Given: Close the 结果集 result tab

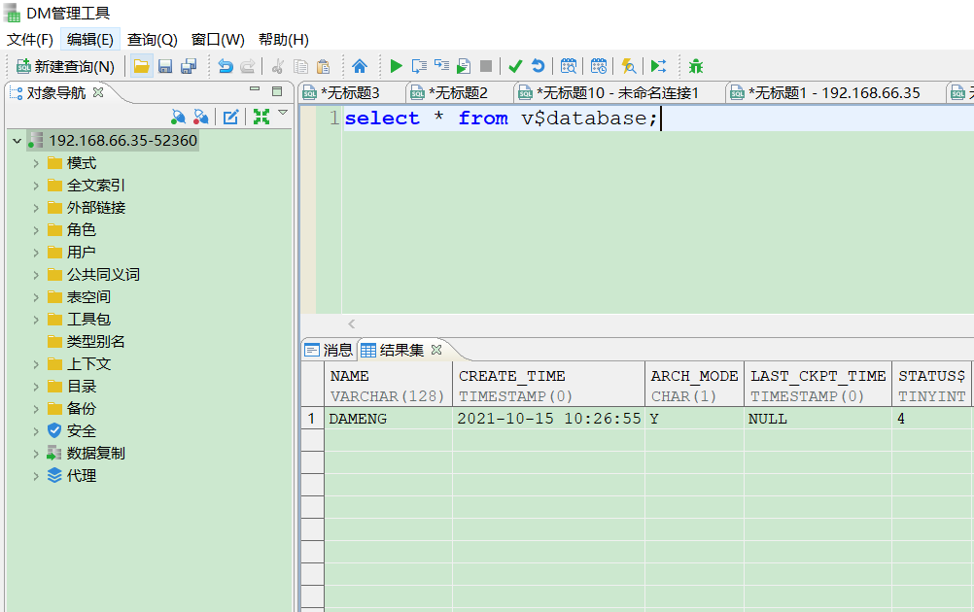Looking at the screenshot, I should 436,350.
